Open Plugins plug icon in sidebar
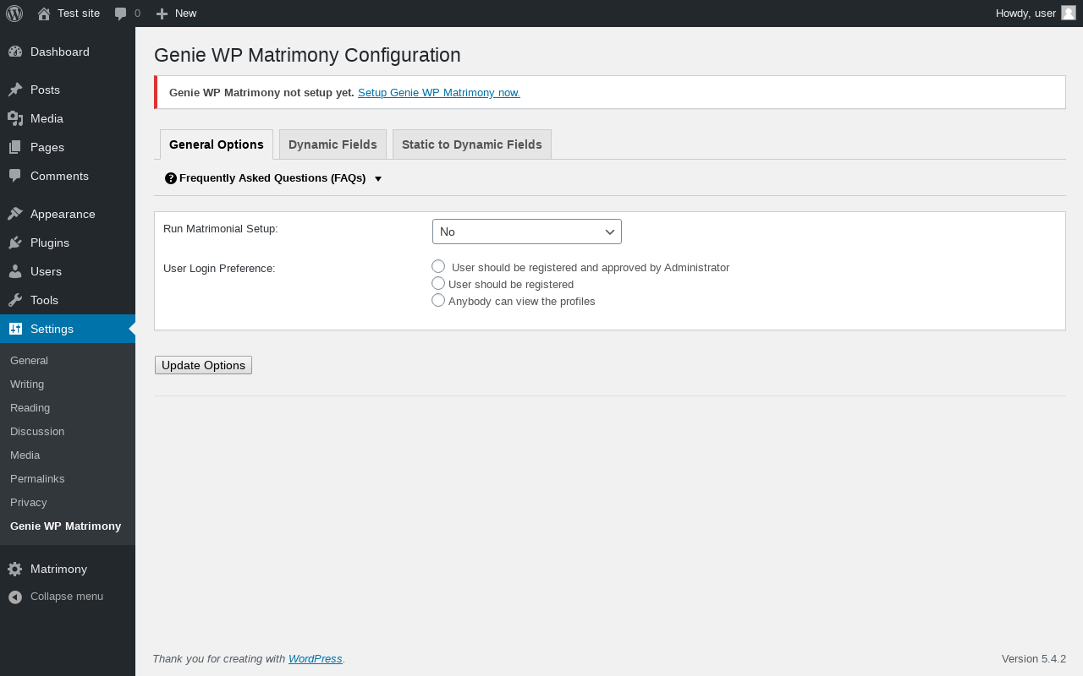The image size is (1083, 676). (15, 243)
